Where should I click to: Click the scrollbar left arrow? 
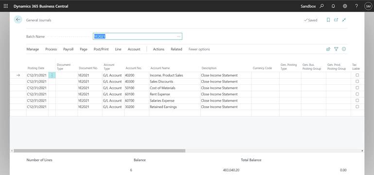pyautogui.click(x=12, y=151)
